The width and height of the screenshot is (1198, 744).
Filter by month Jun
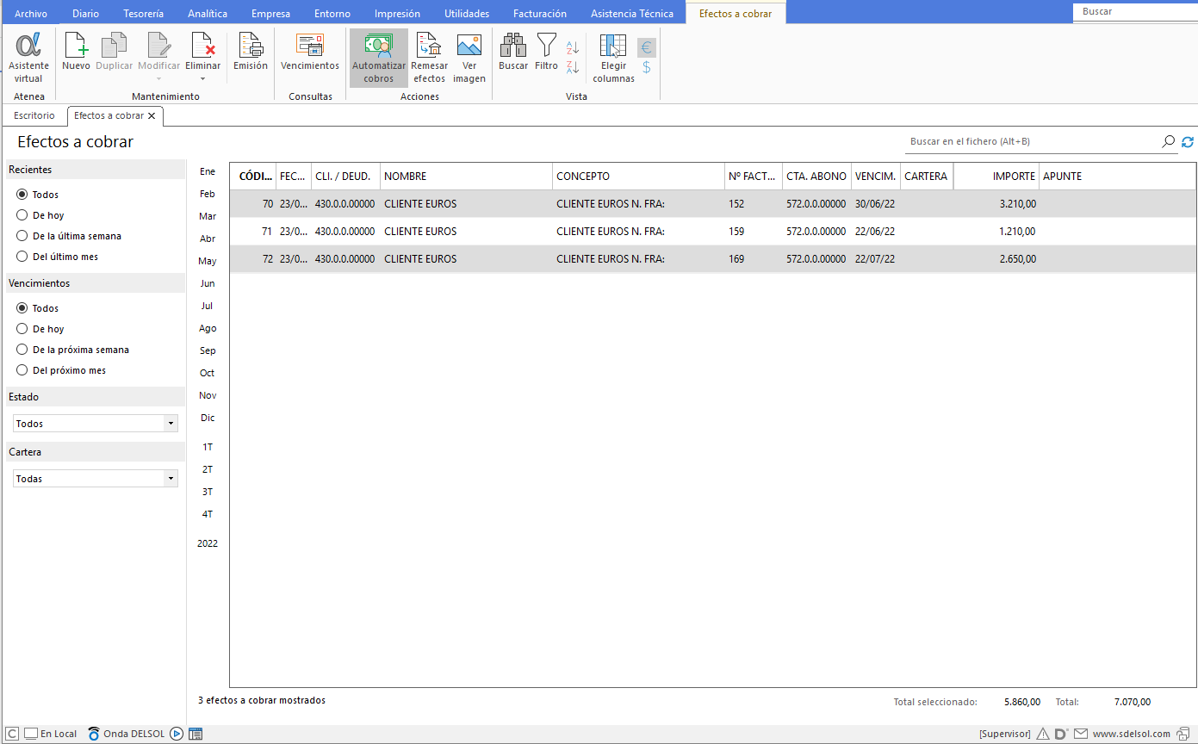(208, 283)
